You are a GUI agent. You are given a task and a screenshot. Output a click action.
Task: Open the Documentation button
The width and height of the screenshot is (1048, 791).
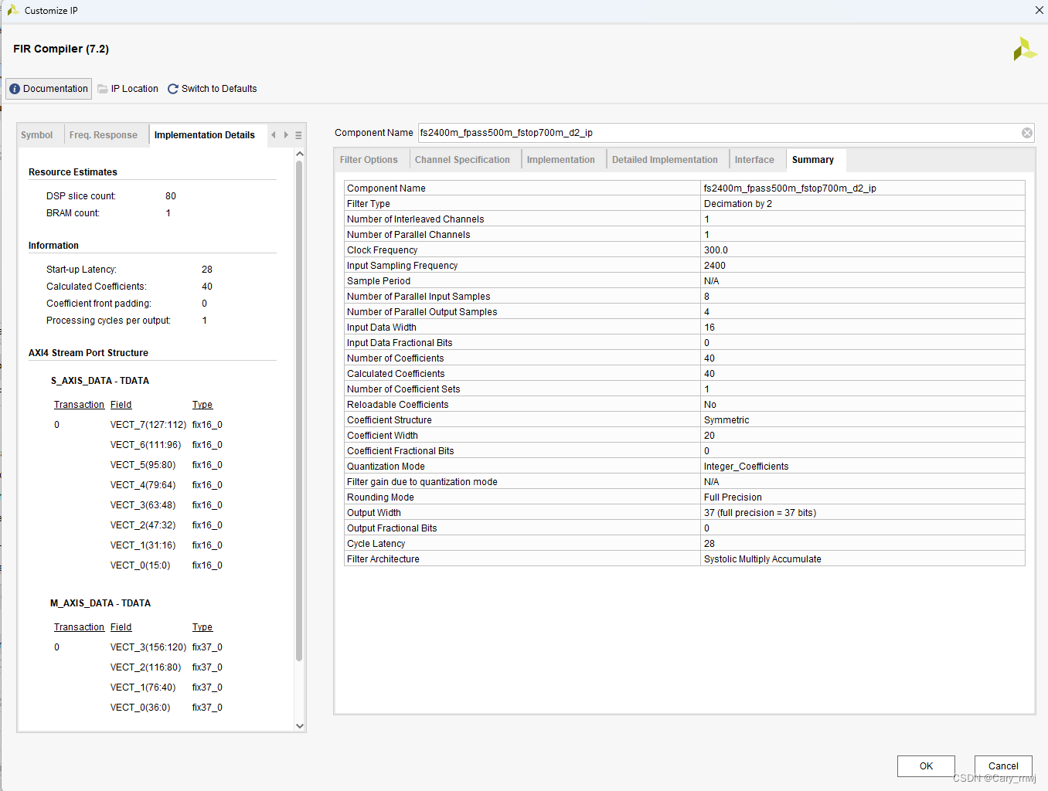point(49,89)
